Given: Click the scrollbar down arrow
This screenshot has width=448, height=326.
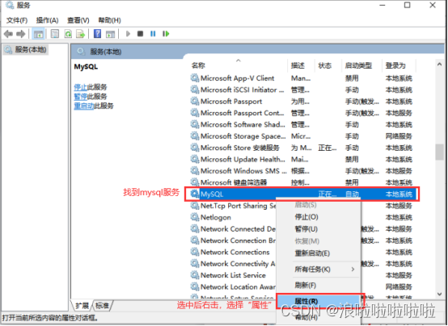Looking at the screenshot, I should tap(439, 294).
